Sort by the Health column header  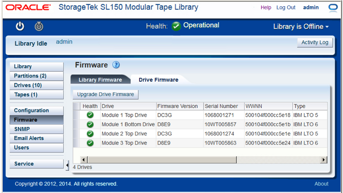[90, 106]
